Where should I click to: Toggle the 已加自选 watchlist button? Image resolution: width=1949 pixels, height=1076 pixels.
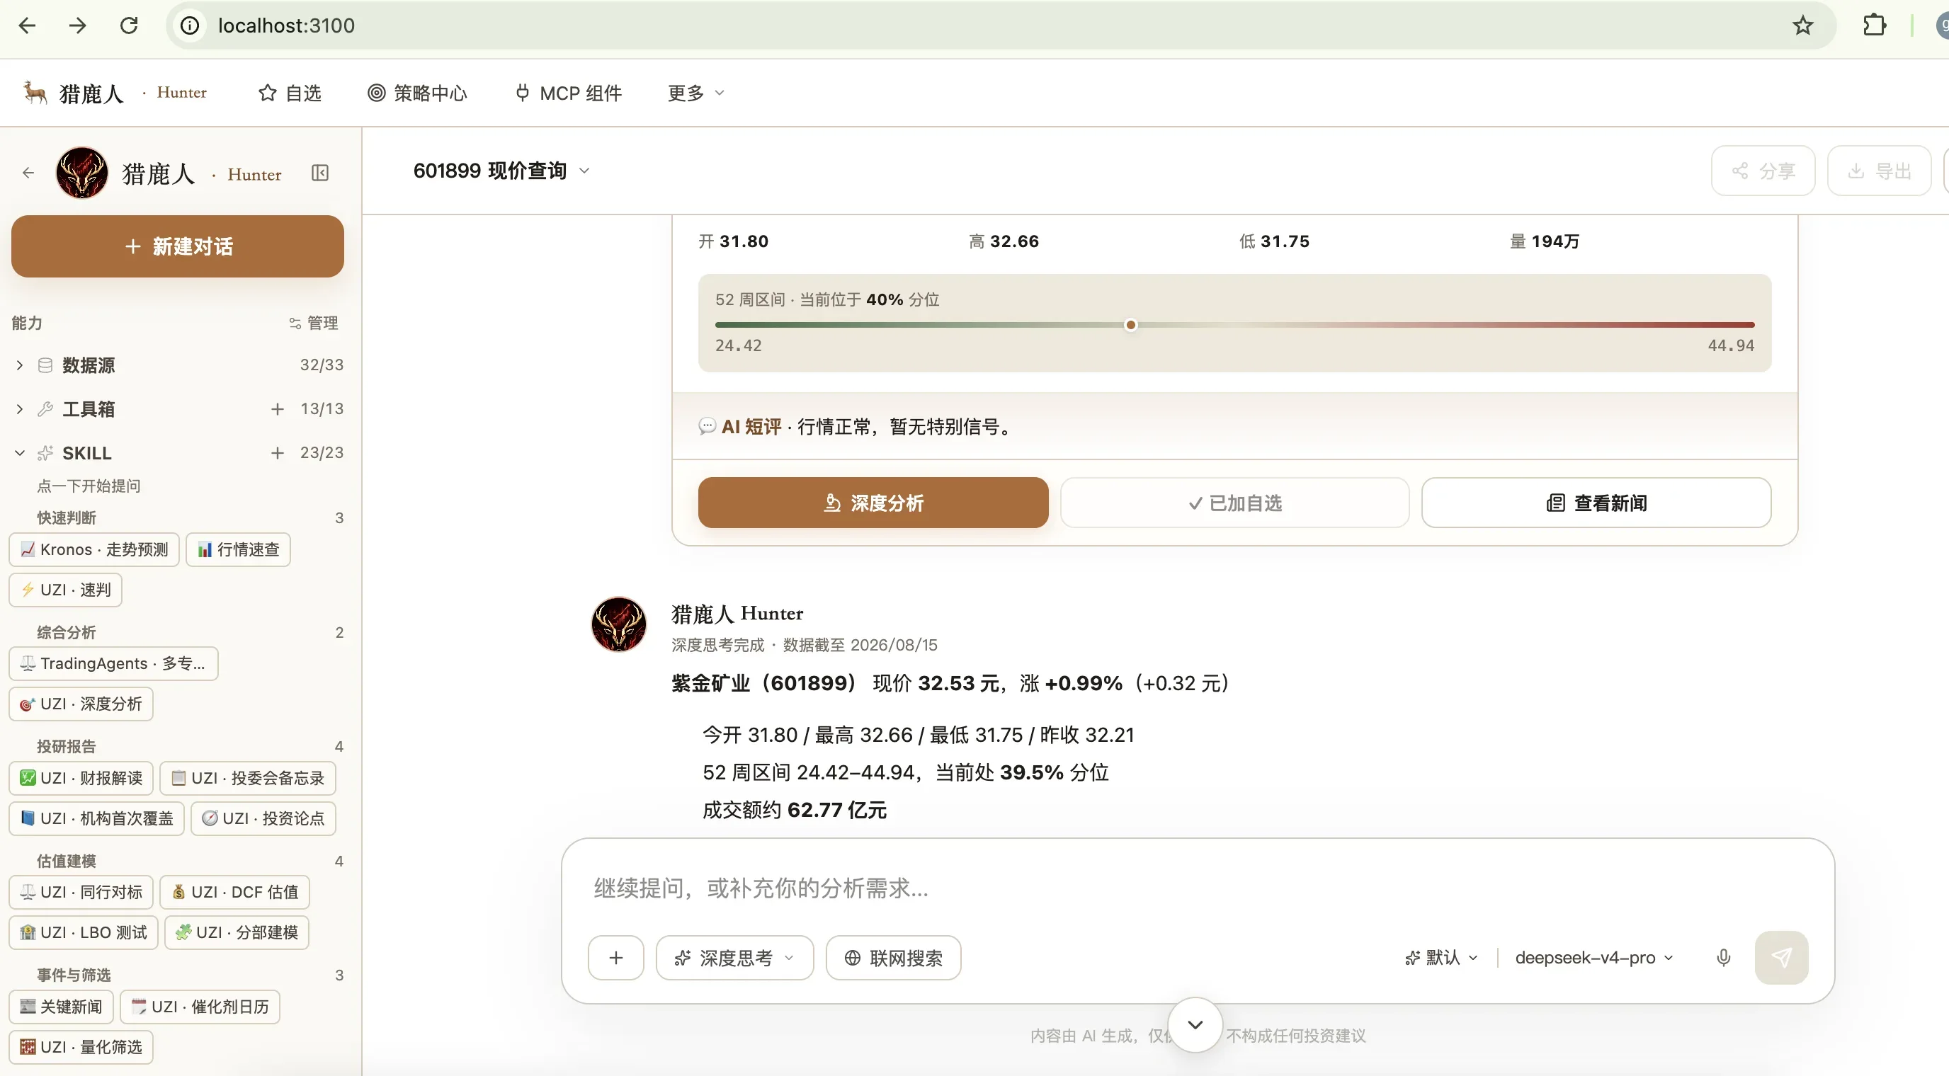click(1235, 503)
